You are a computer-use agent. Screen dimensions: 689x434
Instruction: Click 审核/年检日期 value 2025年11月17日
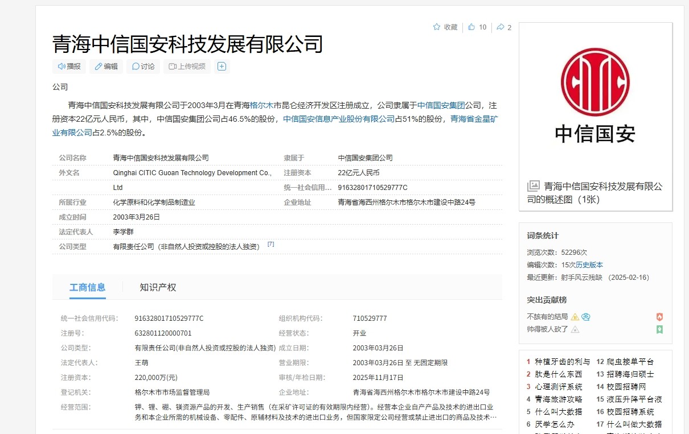(x=378, y=378)
